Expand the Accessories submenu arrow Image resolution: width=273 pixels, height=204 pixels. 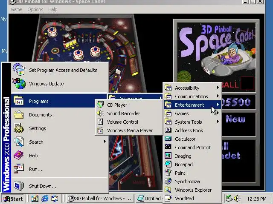(161, 98)
